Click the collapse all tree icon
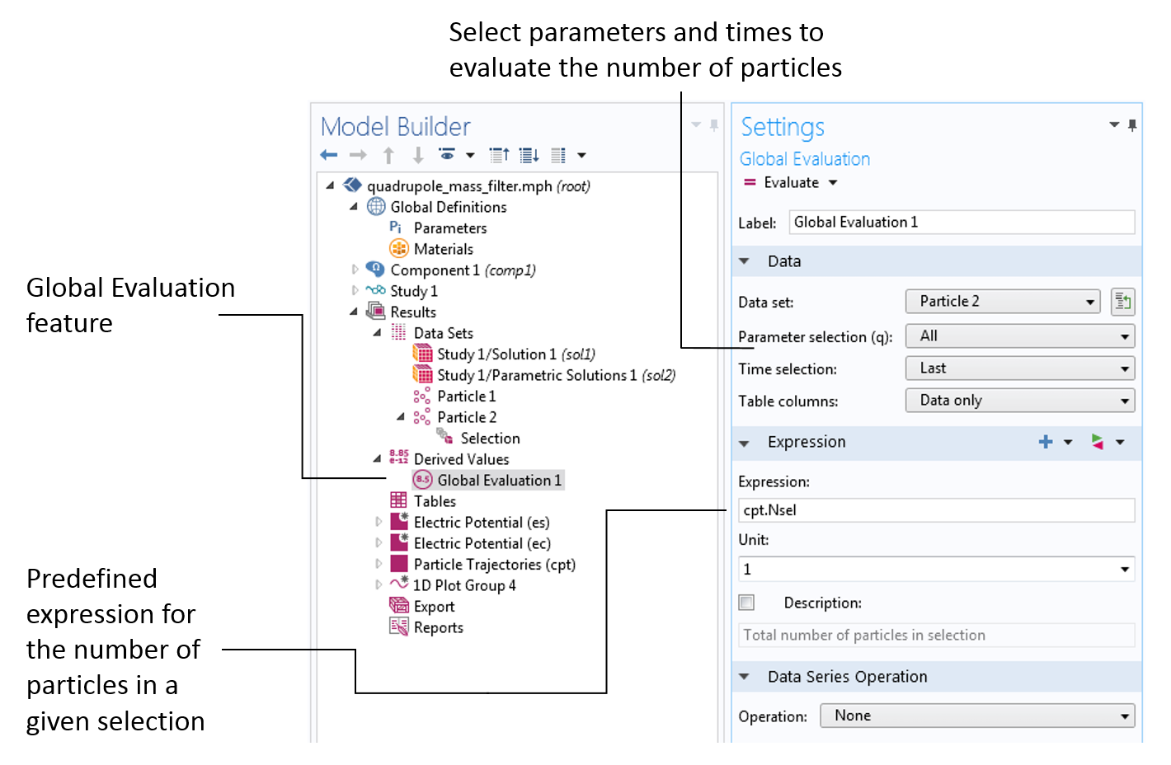The height and width of the screenshot is (765, 1171). pos(499,155)
